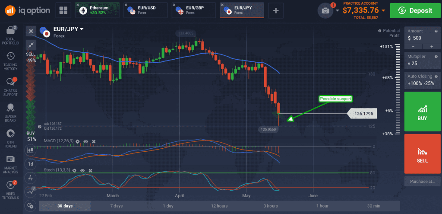
Task: Select the 3 hours time range
Action: pyautogui.click(x=271, y=206)
